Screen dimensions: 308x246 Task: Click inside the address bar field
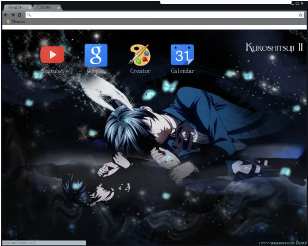tap(161, 15)
